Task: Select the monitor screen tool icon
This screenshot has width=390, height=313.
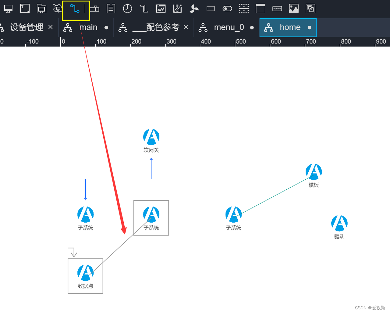Action: [8, 9]
